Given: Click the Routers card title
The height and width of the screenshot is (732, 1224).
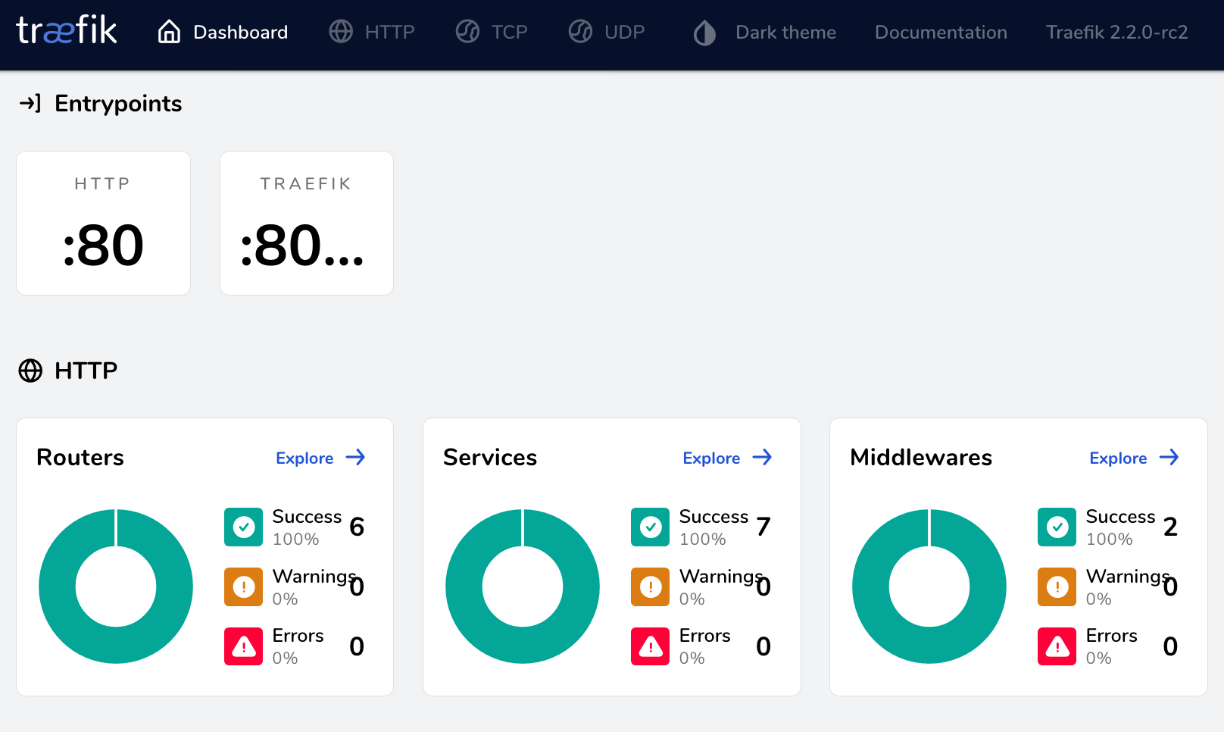Looking at the screenshot, I should pyautogui.click(x=80, y=457).
